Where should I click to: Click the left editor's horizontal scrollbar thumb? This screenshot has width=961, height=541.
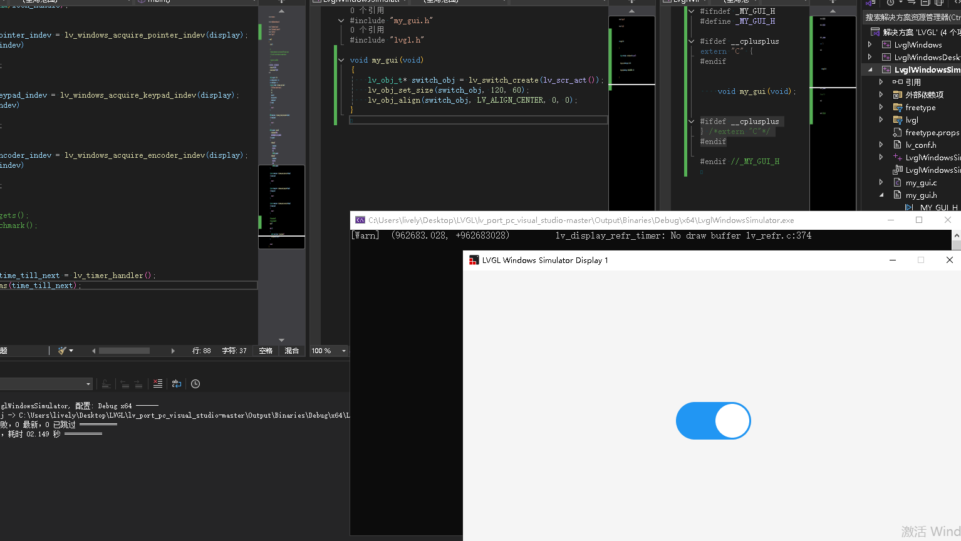124,351
